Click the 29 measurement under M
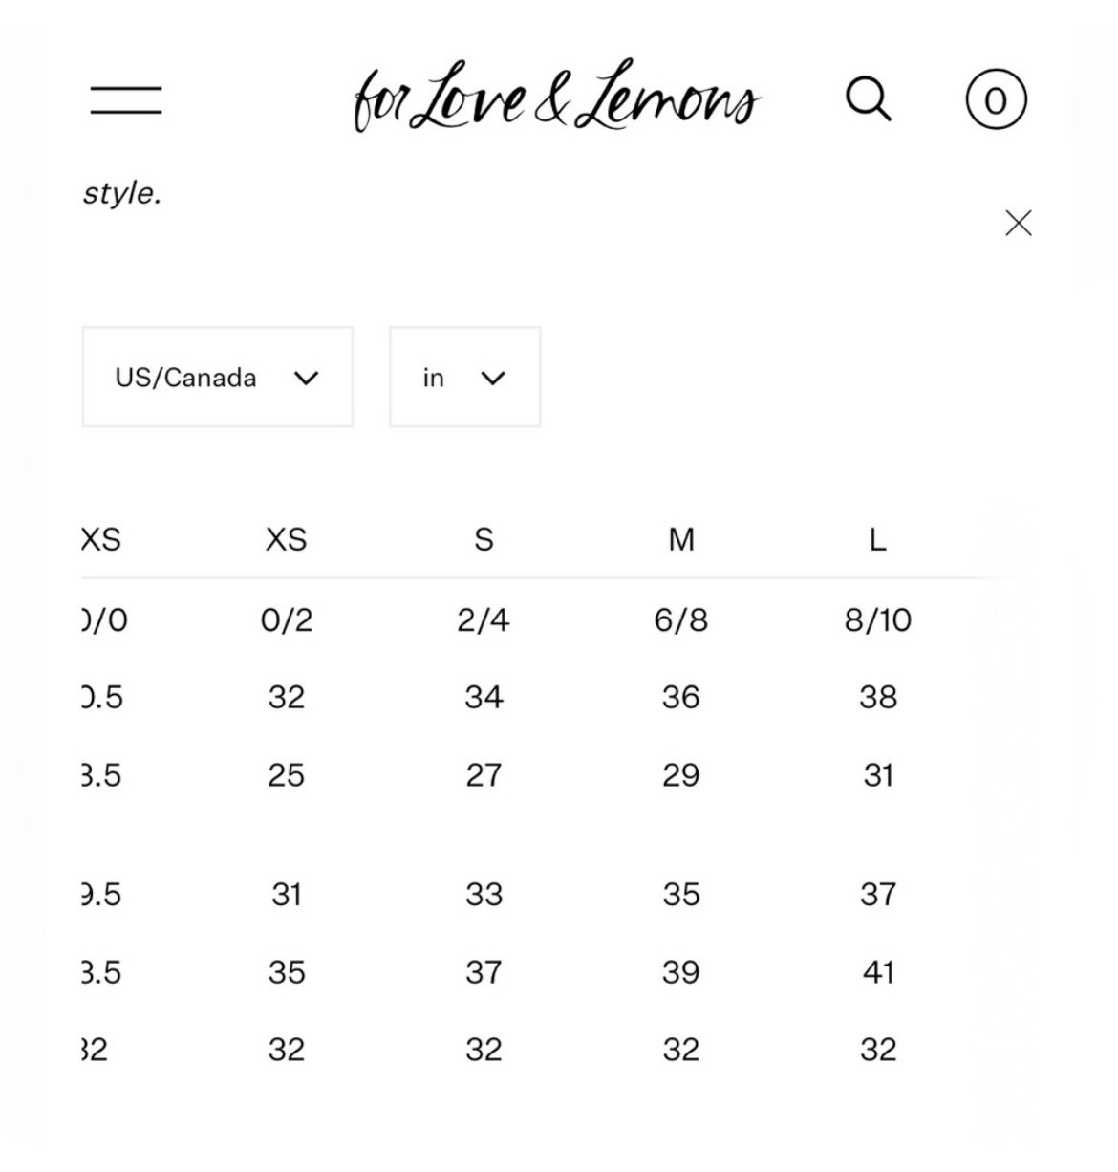The image size is (1118, 1172). (681, 774)
